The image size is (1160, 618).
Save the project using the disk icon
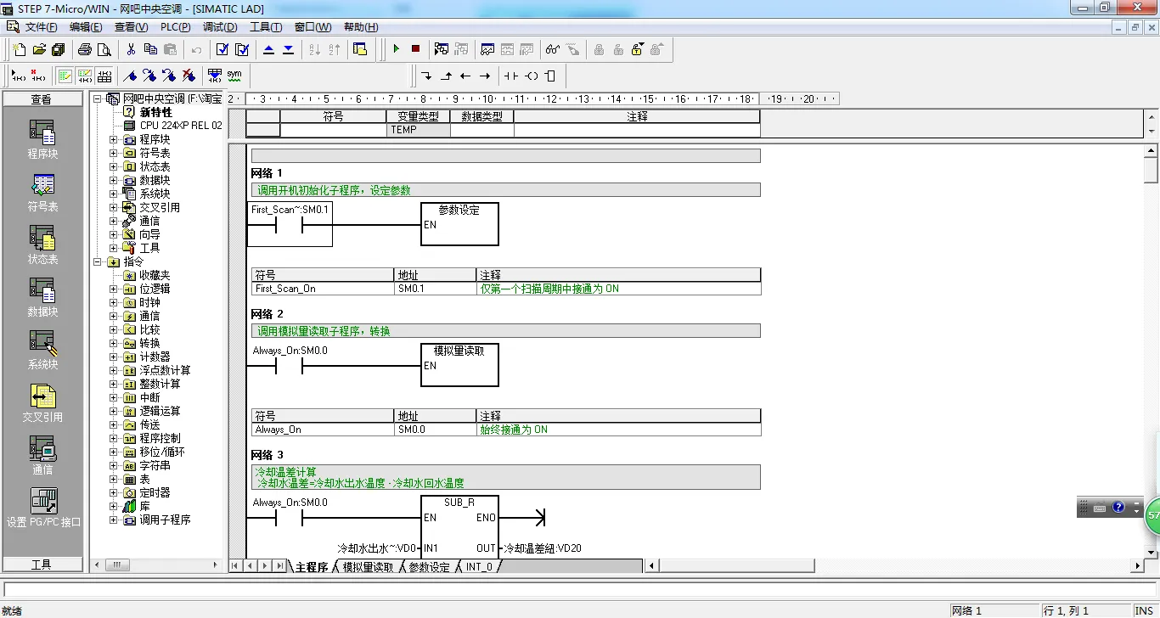pos(58,49)
